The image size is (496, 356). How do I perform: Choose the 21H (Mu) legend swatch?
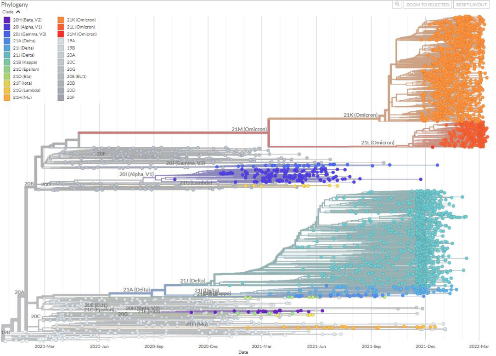pos(7,98)
